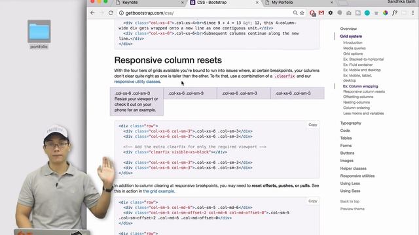Open Introduction sidebar entry
Screen dimensions: 419x235
(353, 42)
